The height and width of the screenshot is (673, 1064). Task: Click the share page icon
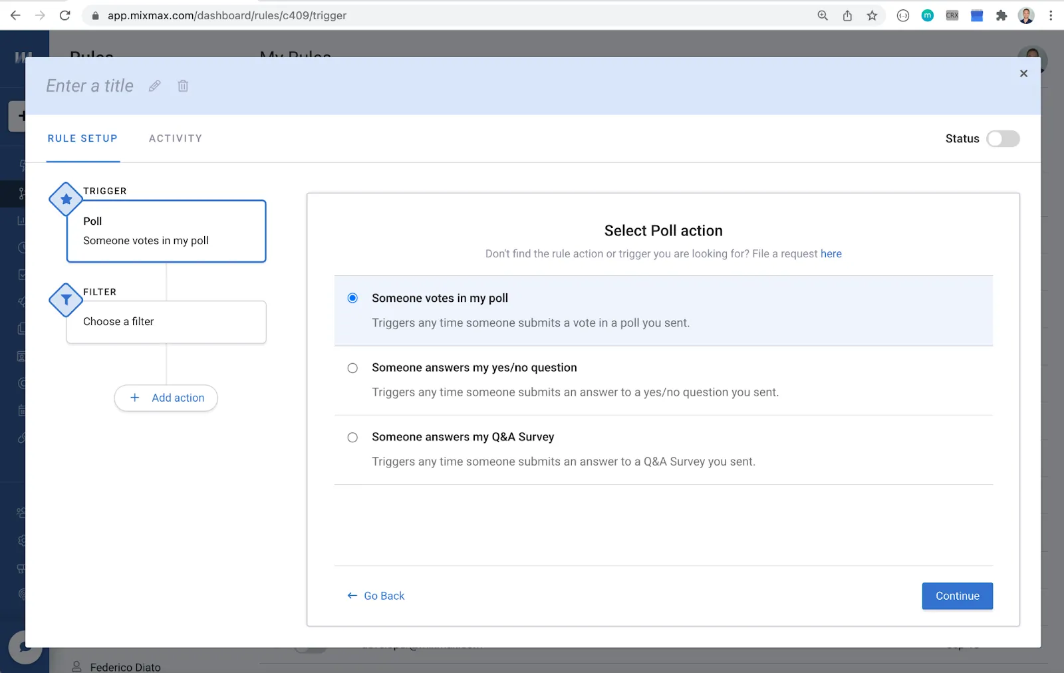click(x=847, y=15)
